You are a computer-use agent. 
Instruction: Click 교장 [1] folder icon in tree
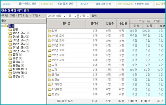10,58
